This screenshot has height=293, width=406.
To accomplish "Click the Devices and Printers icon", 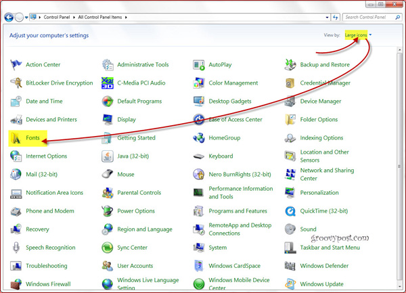I will click(16, 120).
